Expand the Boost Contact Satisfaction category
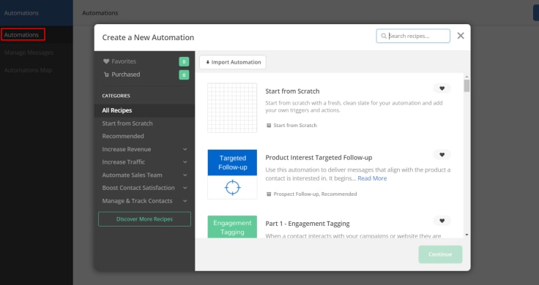Image resolution: width=539 pixels, height=285 pixels. coord(185,188)
